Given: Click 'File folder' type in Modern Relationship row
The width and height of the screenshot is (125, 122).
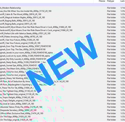Looking at the screenshot, I should [111, 8].
